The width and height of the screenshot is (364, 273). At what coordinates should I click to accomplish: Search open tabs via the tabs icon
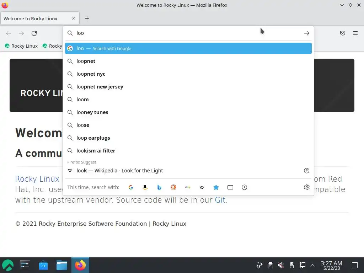point(230,187)
